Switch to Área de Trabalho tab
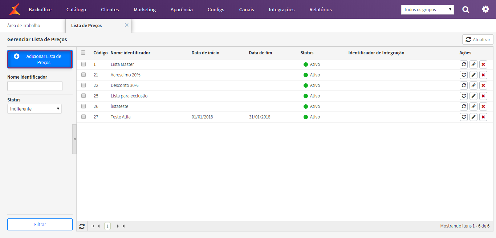 point(24,26)
